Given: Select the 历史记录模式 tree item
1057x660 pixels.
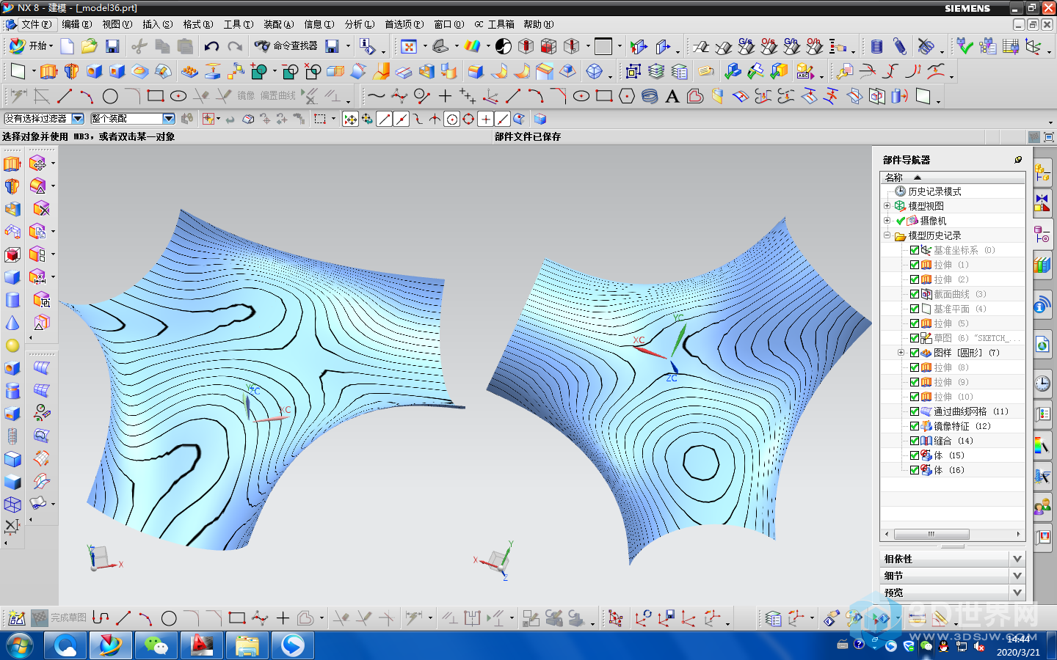Looking at the screenshot, I should tap(934, 191).
